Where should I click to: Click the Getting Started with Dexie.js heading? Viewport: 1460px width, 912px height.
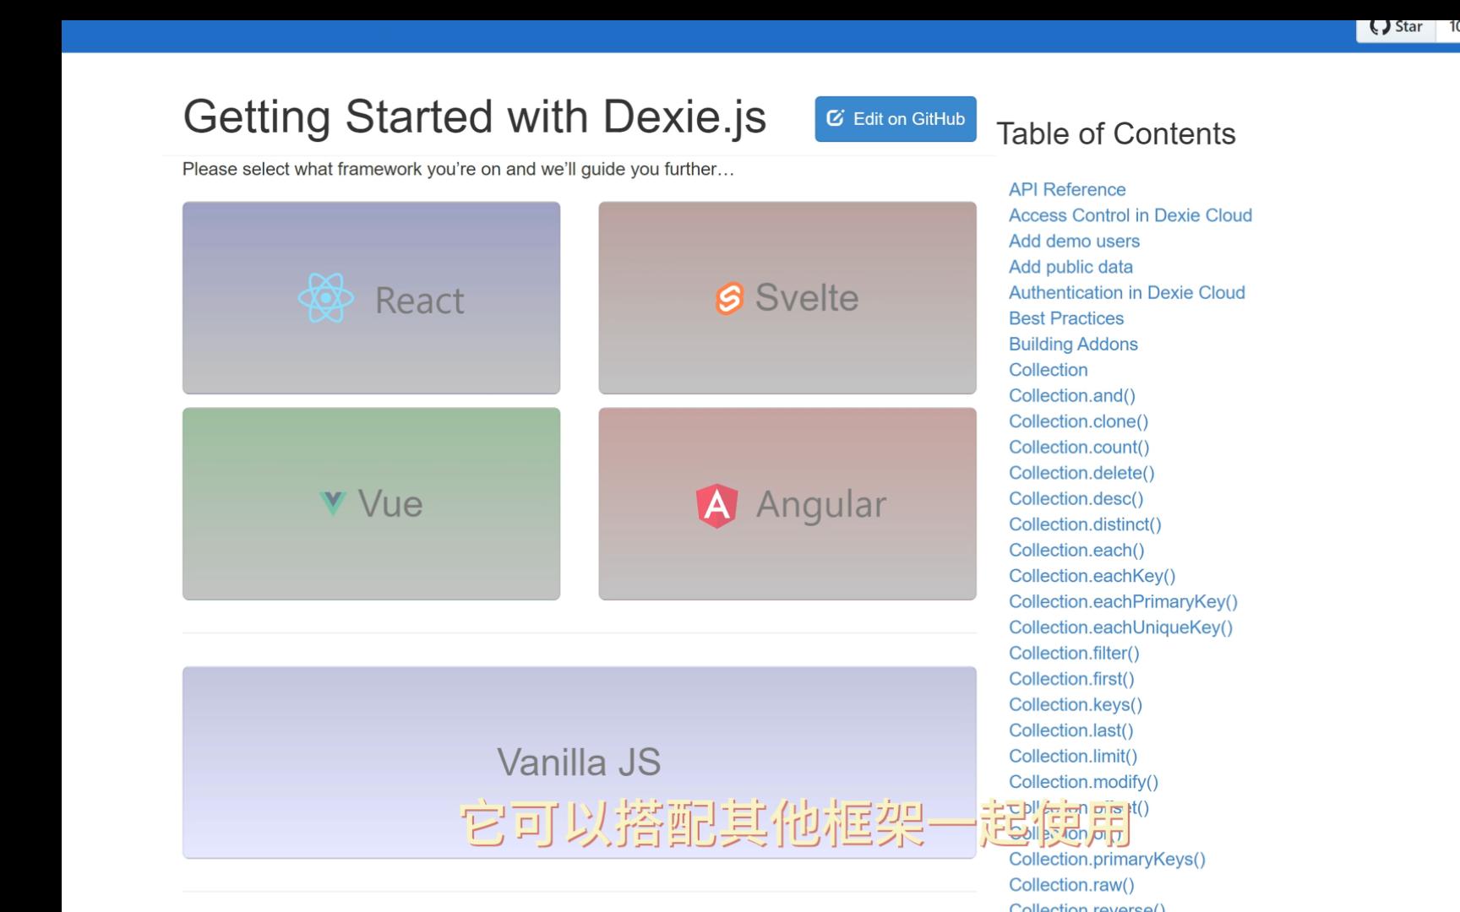(x=475, y=117)
